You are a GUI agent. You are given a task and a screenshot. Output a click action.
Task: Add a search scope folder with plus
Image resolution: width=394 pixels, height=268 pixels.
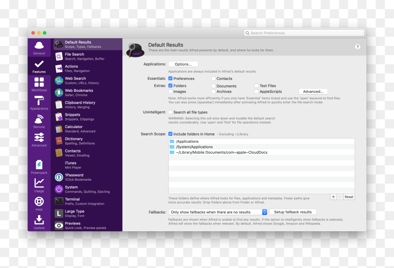coord(333,197)
